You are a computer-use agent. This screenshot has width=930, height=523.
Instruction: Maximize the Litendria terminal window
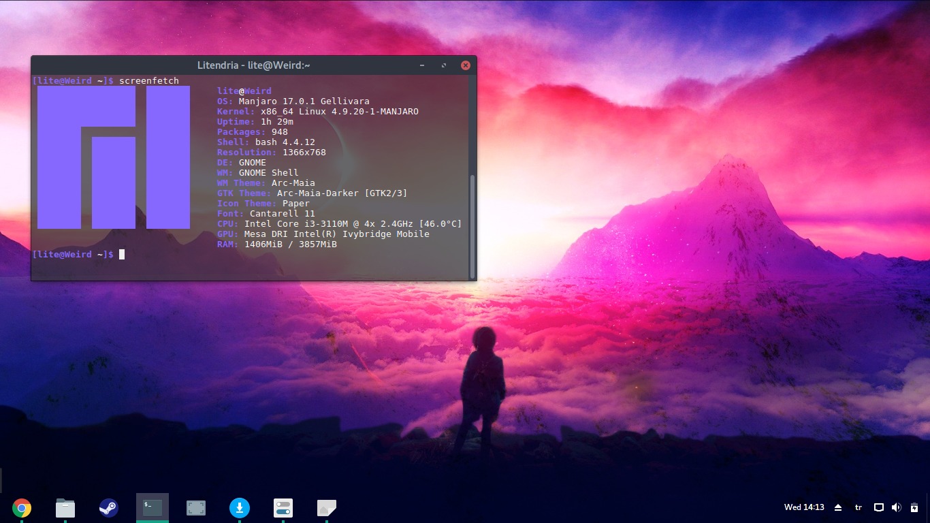click(x=444, y=65)
